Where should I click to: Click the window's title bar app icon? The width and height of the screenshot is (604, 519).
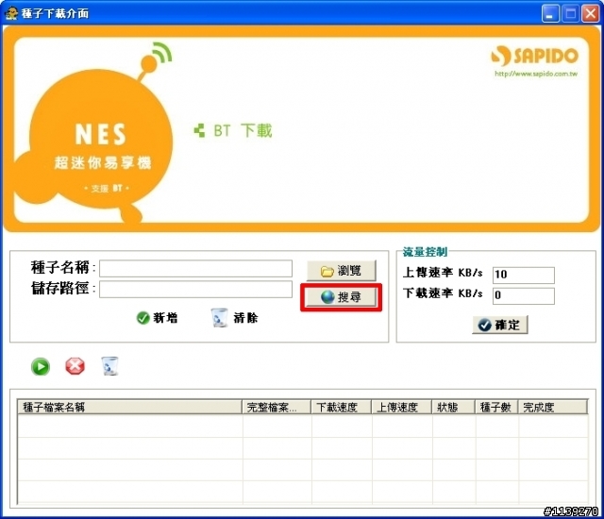(x=10, y=13)
